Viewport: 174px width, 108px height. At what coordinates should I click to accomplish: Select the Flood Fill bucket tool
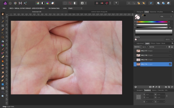tap(3, 41)
